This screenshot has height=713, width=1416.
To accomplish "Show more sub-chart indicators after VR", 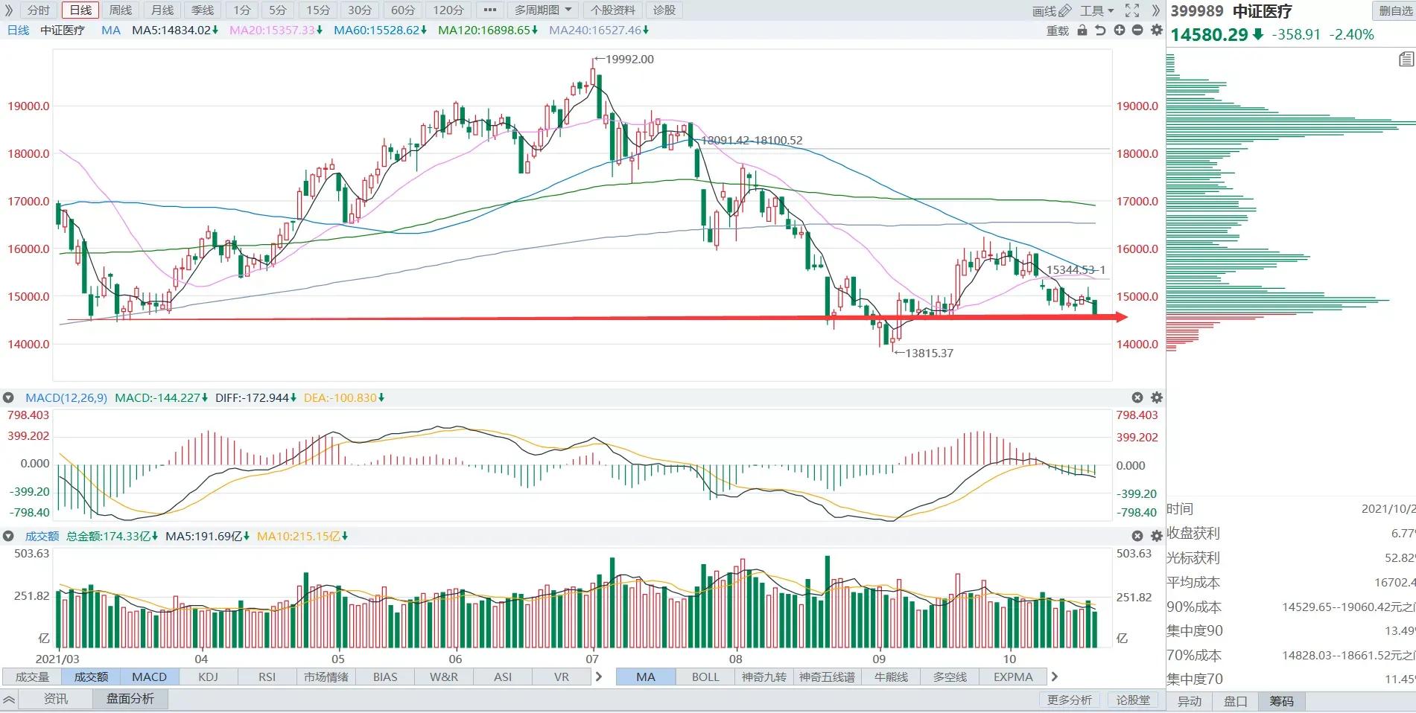I will 599,677.
